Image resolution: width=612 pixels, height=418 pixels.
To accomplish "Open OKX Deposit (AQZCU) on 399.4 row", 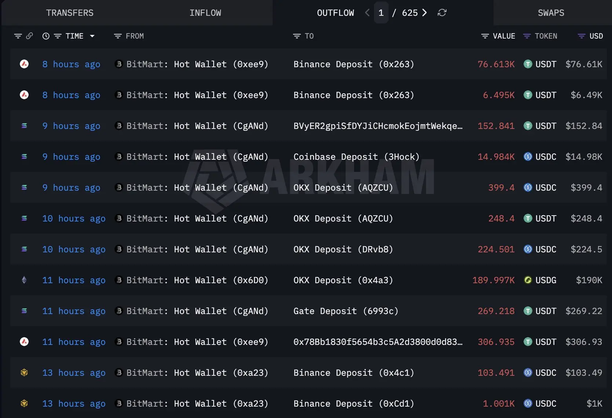I will (x=343, y=187).
